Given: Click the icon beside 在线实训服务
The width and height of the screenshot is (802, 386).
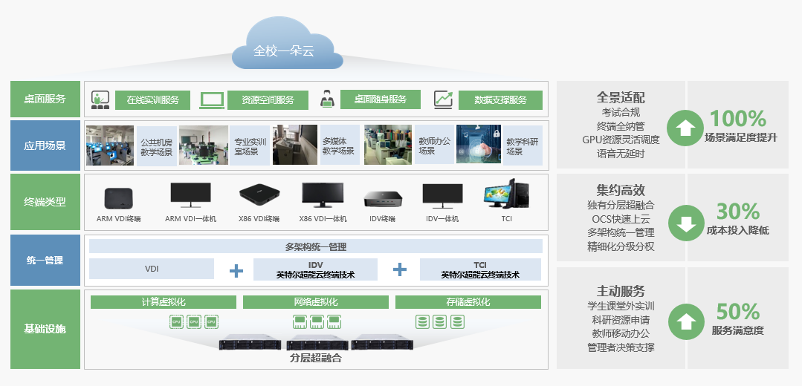Looking at the screenshot, I should click(100, 99).
